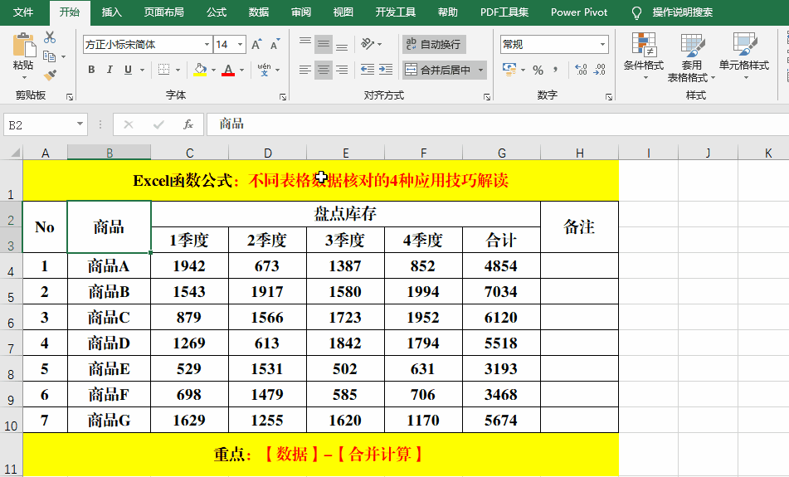Screen dimensions: 789x477
Task: Apply the red font color A
Action: 228,70
